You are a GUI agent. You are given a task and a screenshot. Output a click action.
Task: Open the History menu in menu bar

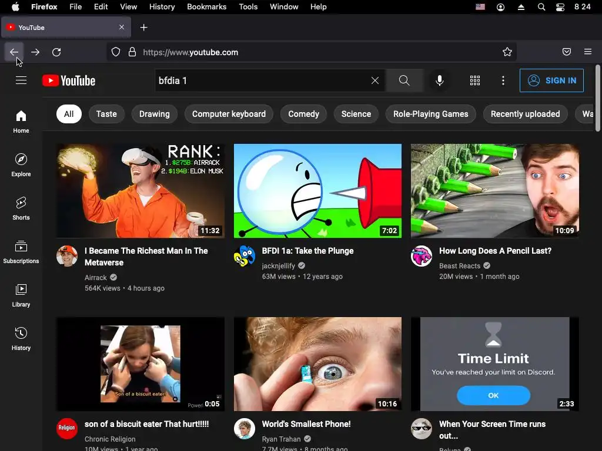click(162, 7)
